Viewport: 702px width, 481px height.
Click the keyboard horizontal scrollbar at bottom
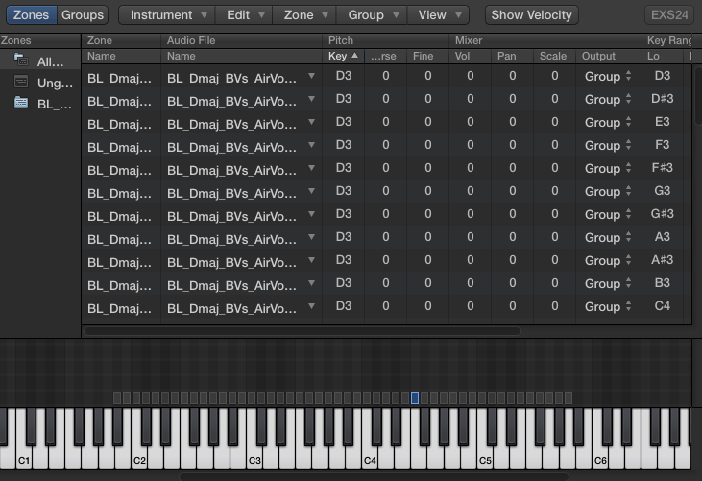click(374, 477)
